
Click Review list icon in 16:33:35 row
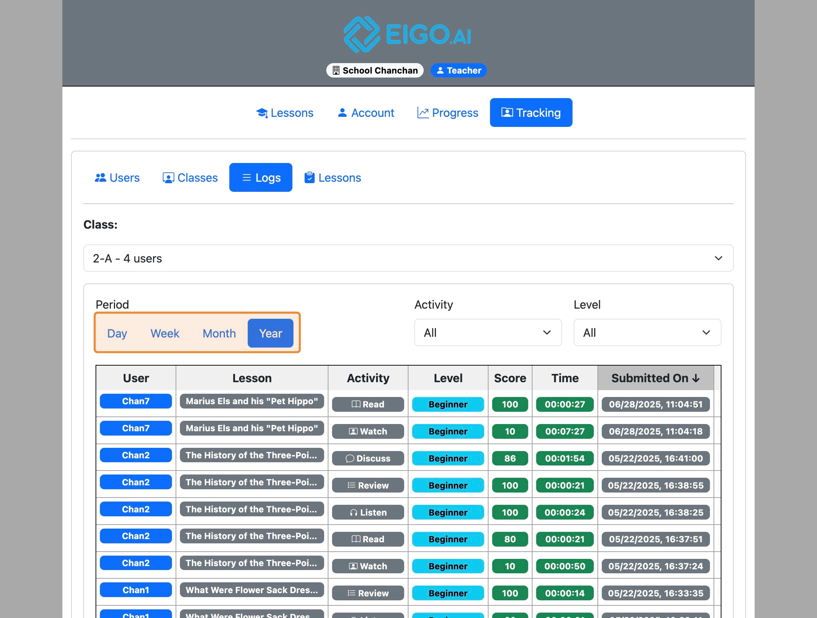point(352,593)
